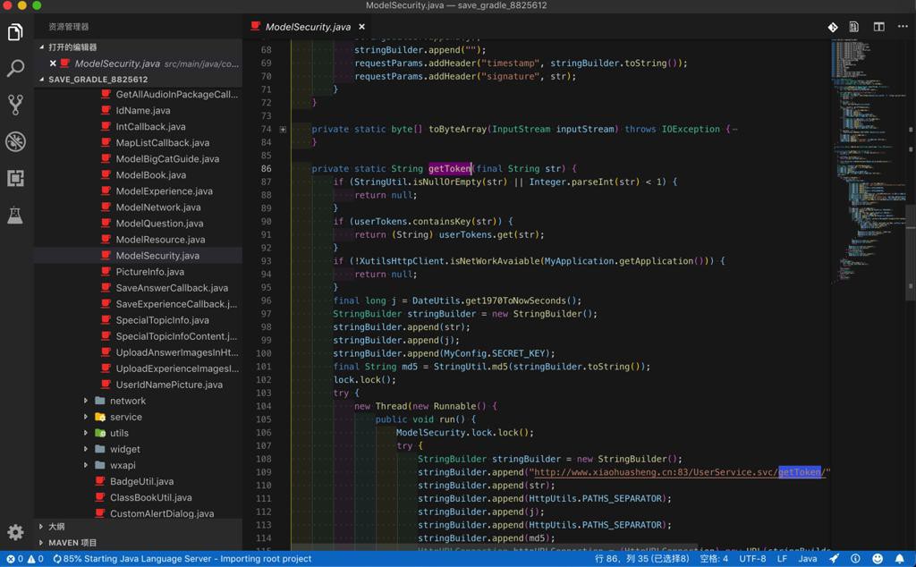
Task: Unfold the collapsed toByteArray method at line 74
Action: pos(283,129)
